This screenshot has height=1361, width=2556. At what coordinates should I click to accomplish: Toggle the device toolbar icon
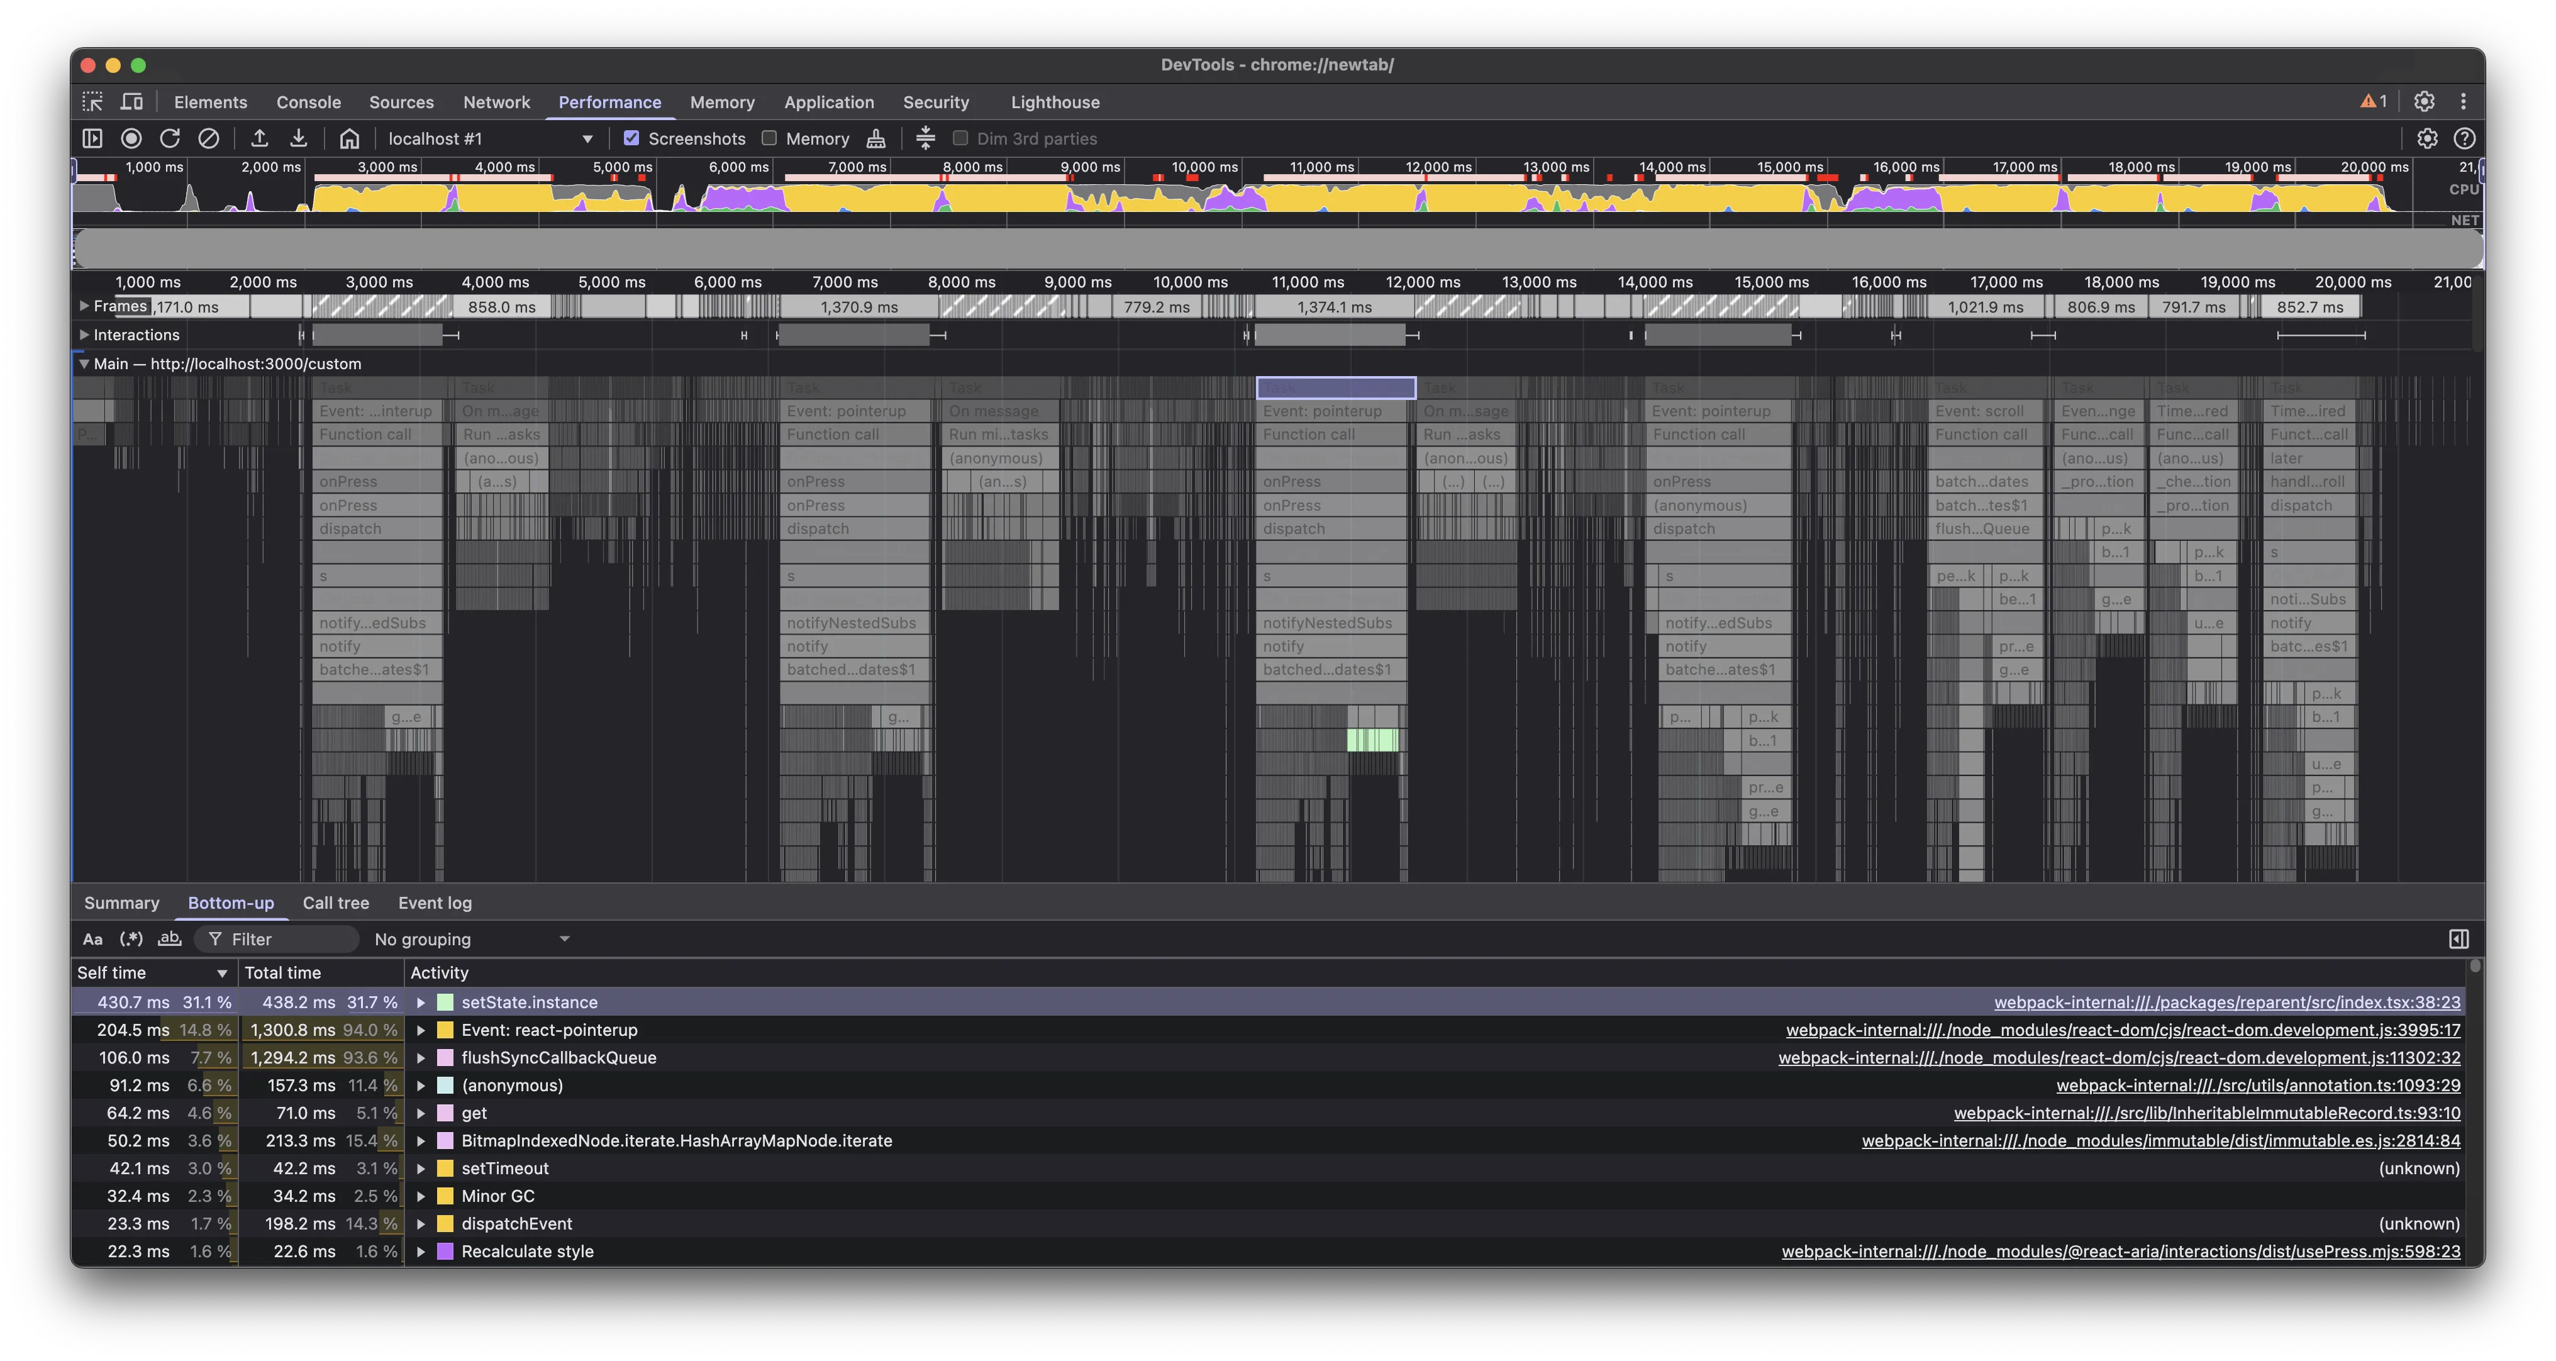pos(131,102)
